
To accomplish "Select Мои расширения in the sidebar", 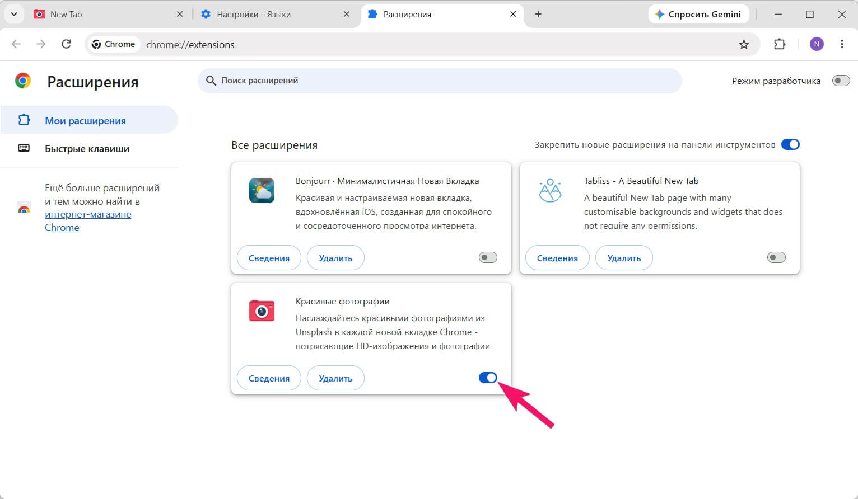I will pos(89,120).
